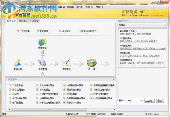Toggle pin on 账簿查询 panel
Image resolution: width=170 pixels, height=117 pixels.
pyautogui.click(x=114, y=79)
